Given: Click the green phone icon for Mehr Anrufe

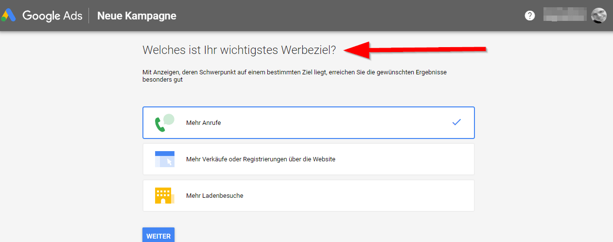Looking at the screenshot, I should tap(164, 123).
